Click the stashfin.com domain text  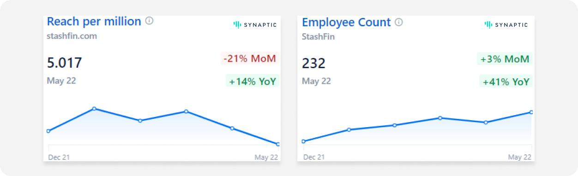(72, 36)
